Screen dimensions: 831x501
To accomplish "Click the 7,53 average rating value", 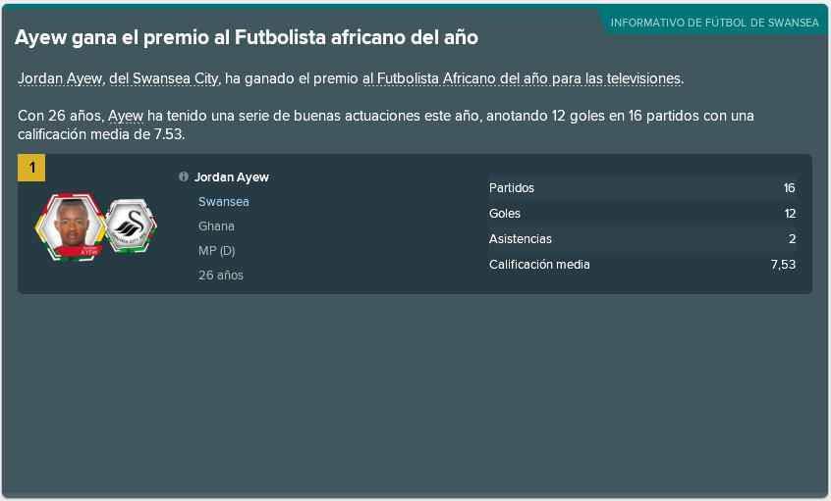I will click(783, 265).
